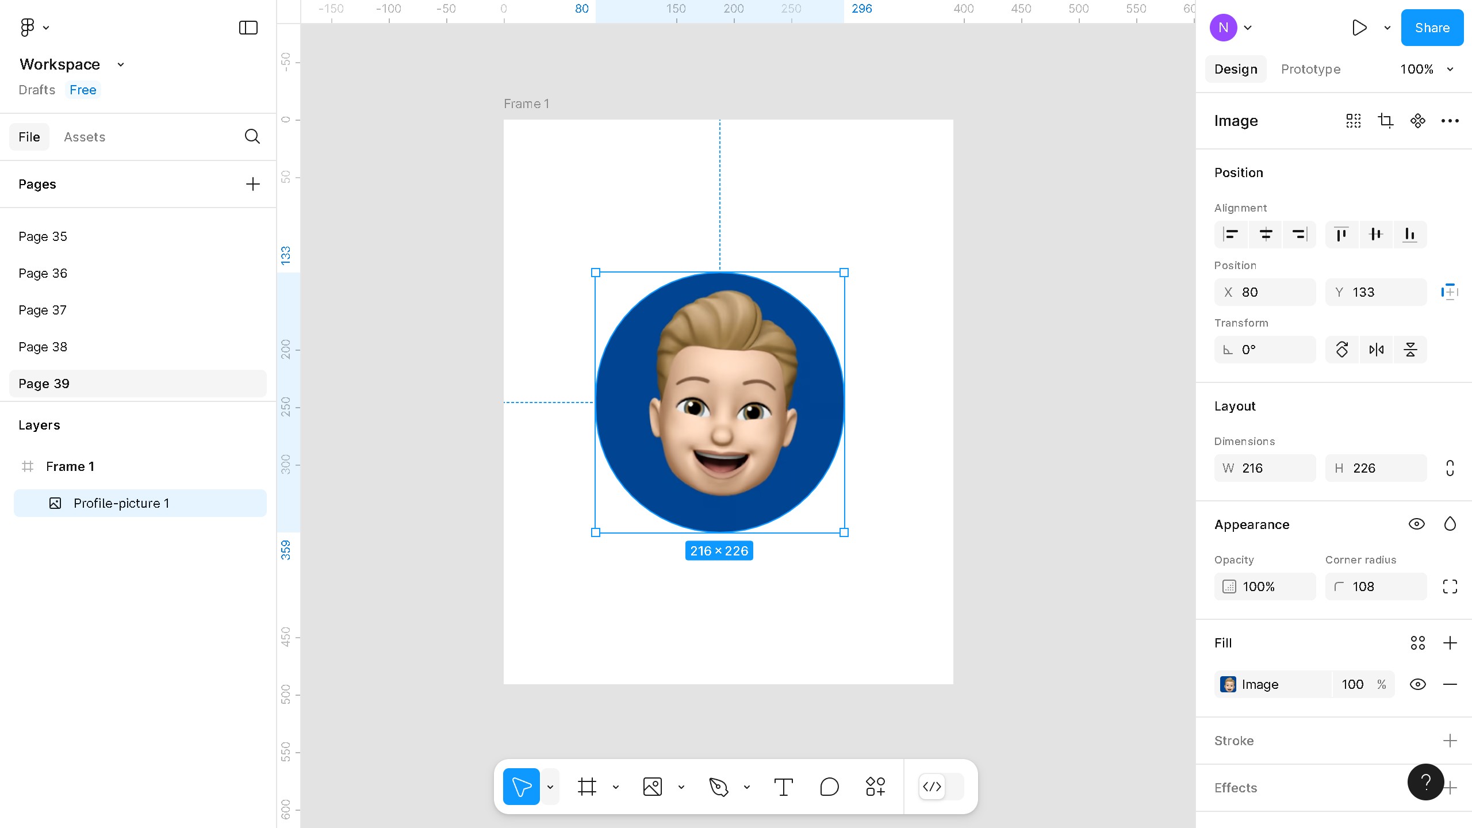Click Flip horizontal icon in Transform
The height and width of the screenshot is (828, 1472).
pos(1376,350)
